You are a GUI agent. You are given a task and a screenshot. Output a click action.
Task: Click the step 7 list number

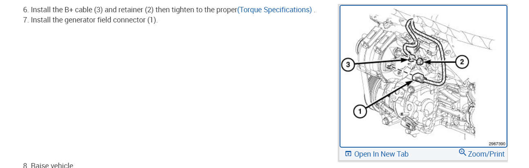pos(26,20)
